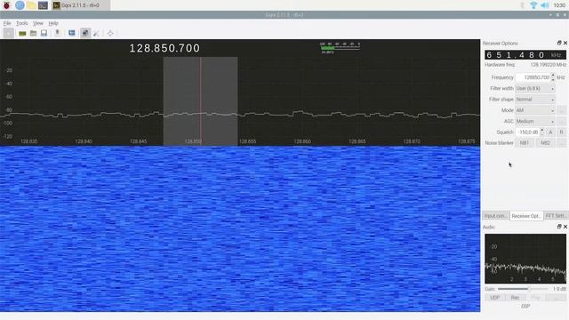Click the 128.850.700 frequency readout
569x320 pixels.
(x=164, y=48)
